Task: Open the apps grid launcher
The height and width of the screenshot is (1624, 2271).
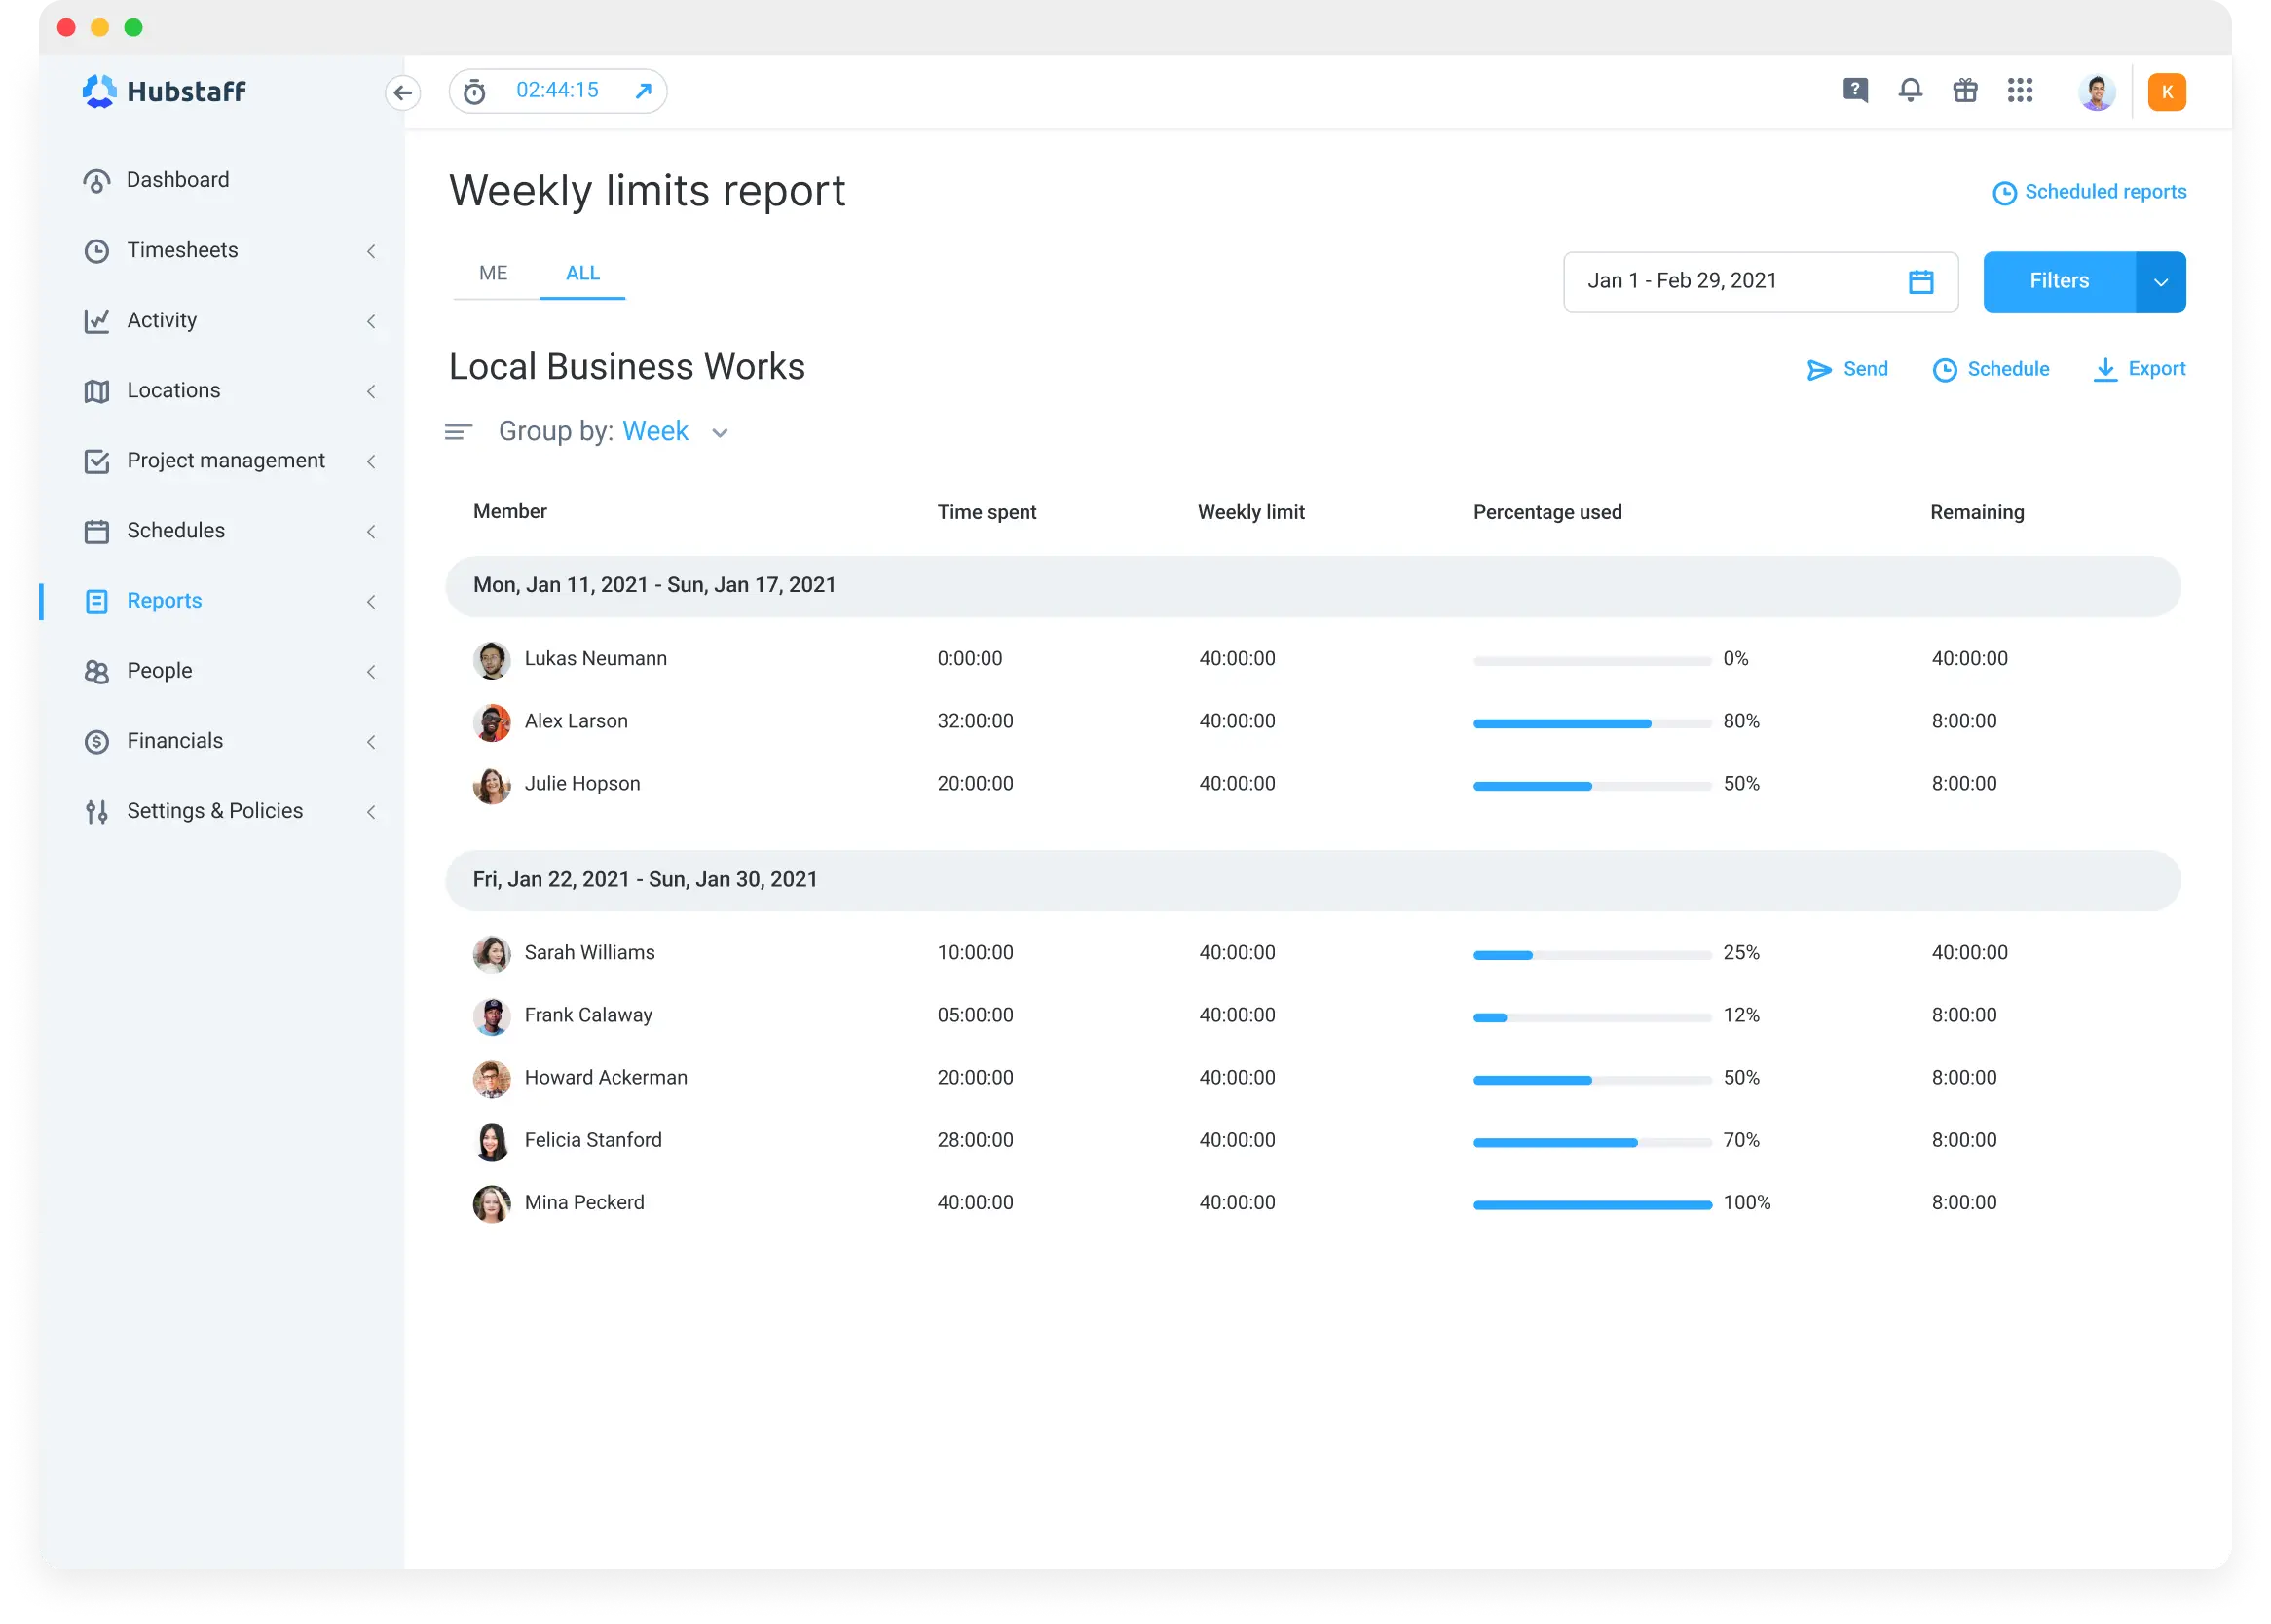Action: coord(2022,91)
